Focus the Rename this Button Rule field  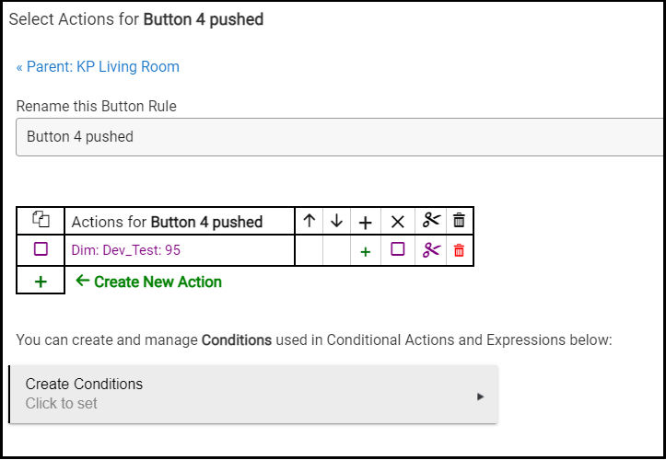pyautogui.click(x=340, y=137)
